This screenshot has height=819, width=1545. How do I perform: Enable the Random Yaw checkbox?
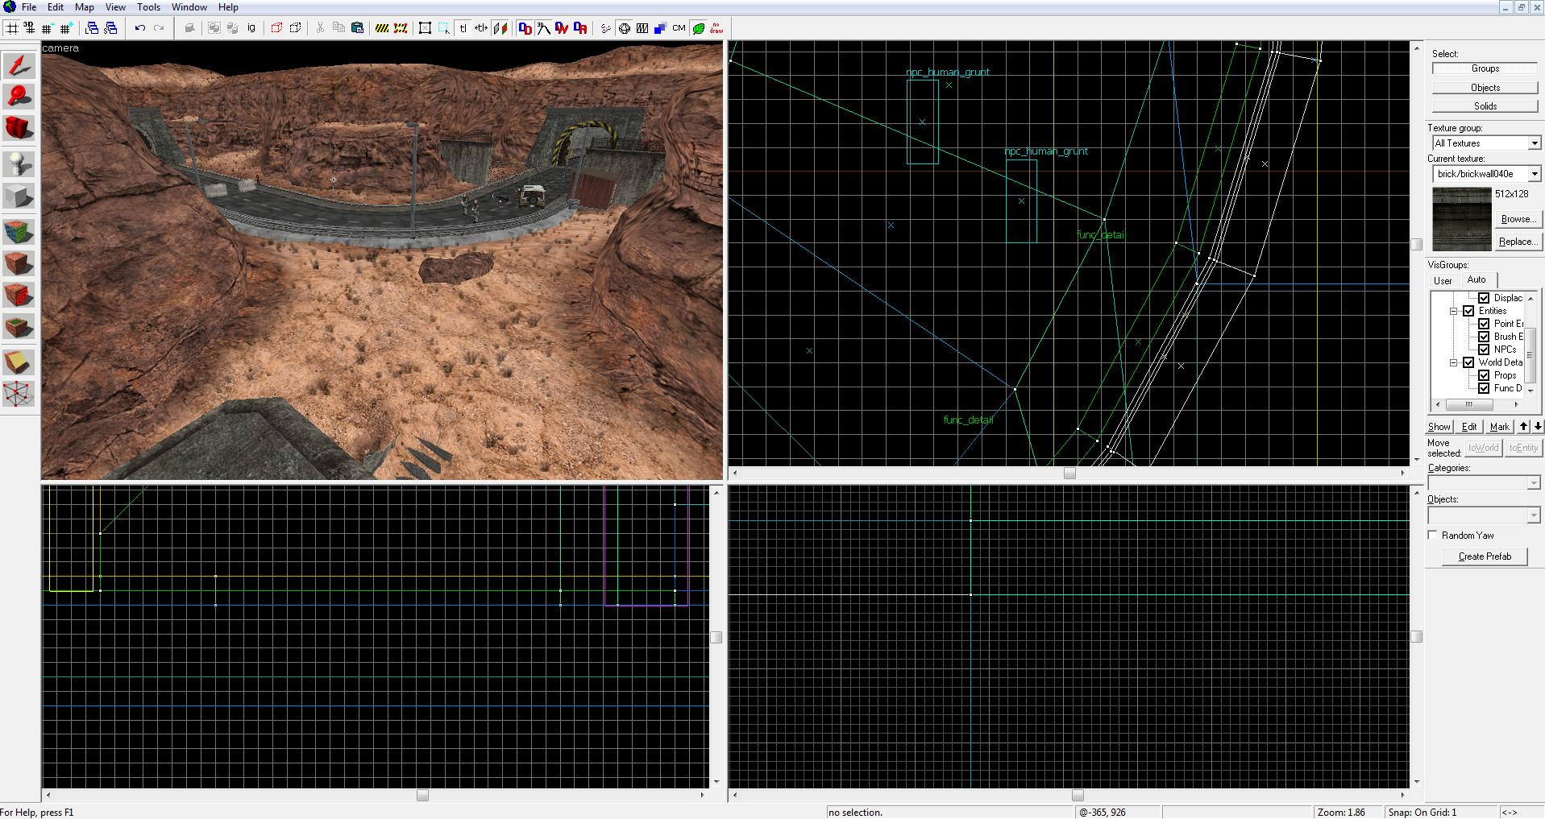[1433, 535]
